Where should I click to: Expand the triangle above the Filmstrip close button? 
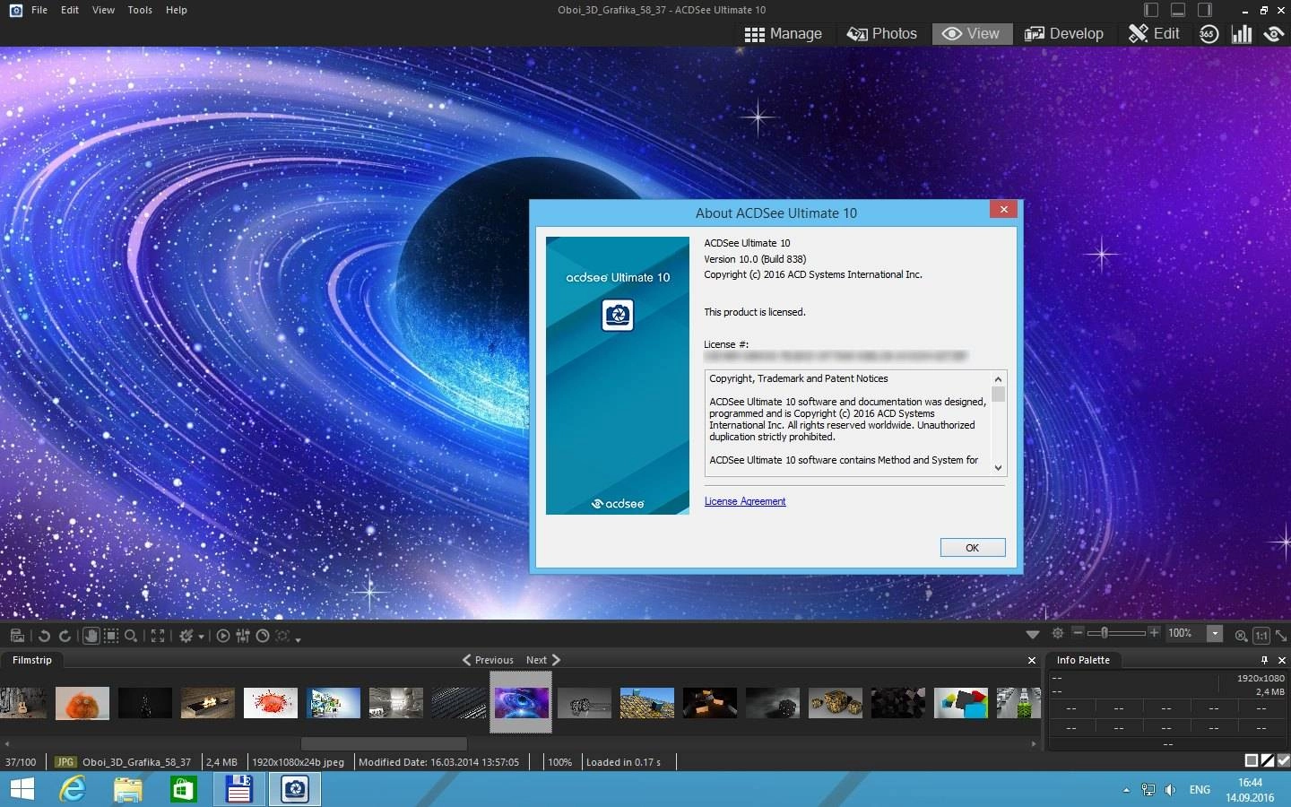click(x=1033, y=634)
